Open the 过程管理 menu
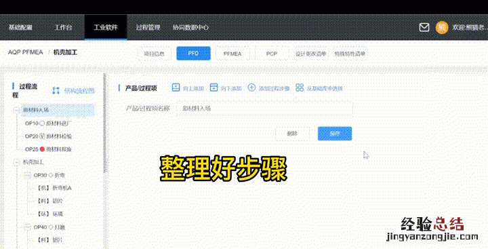The width and height of the screenshot is (488, 249). coord(148,27)
